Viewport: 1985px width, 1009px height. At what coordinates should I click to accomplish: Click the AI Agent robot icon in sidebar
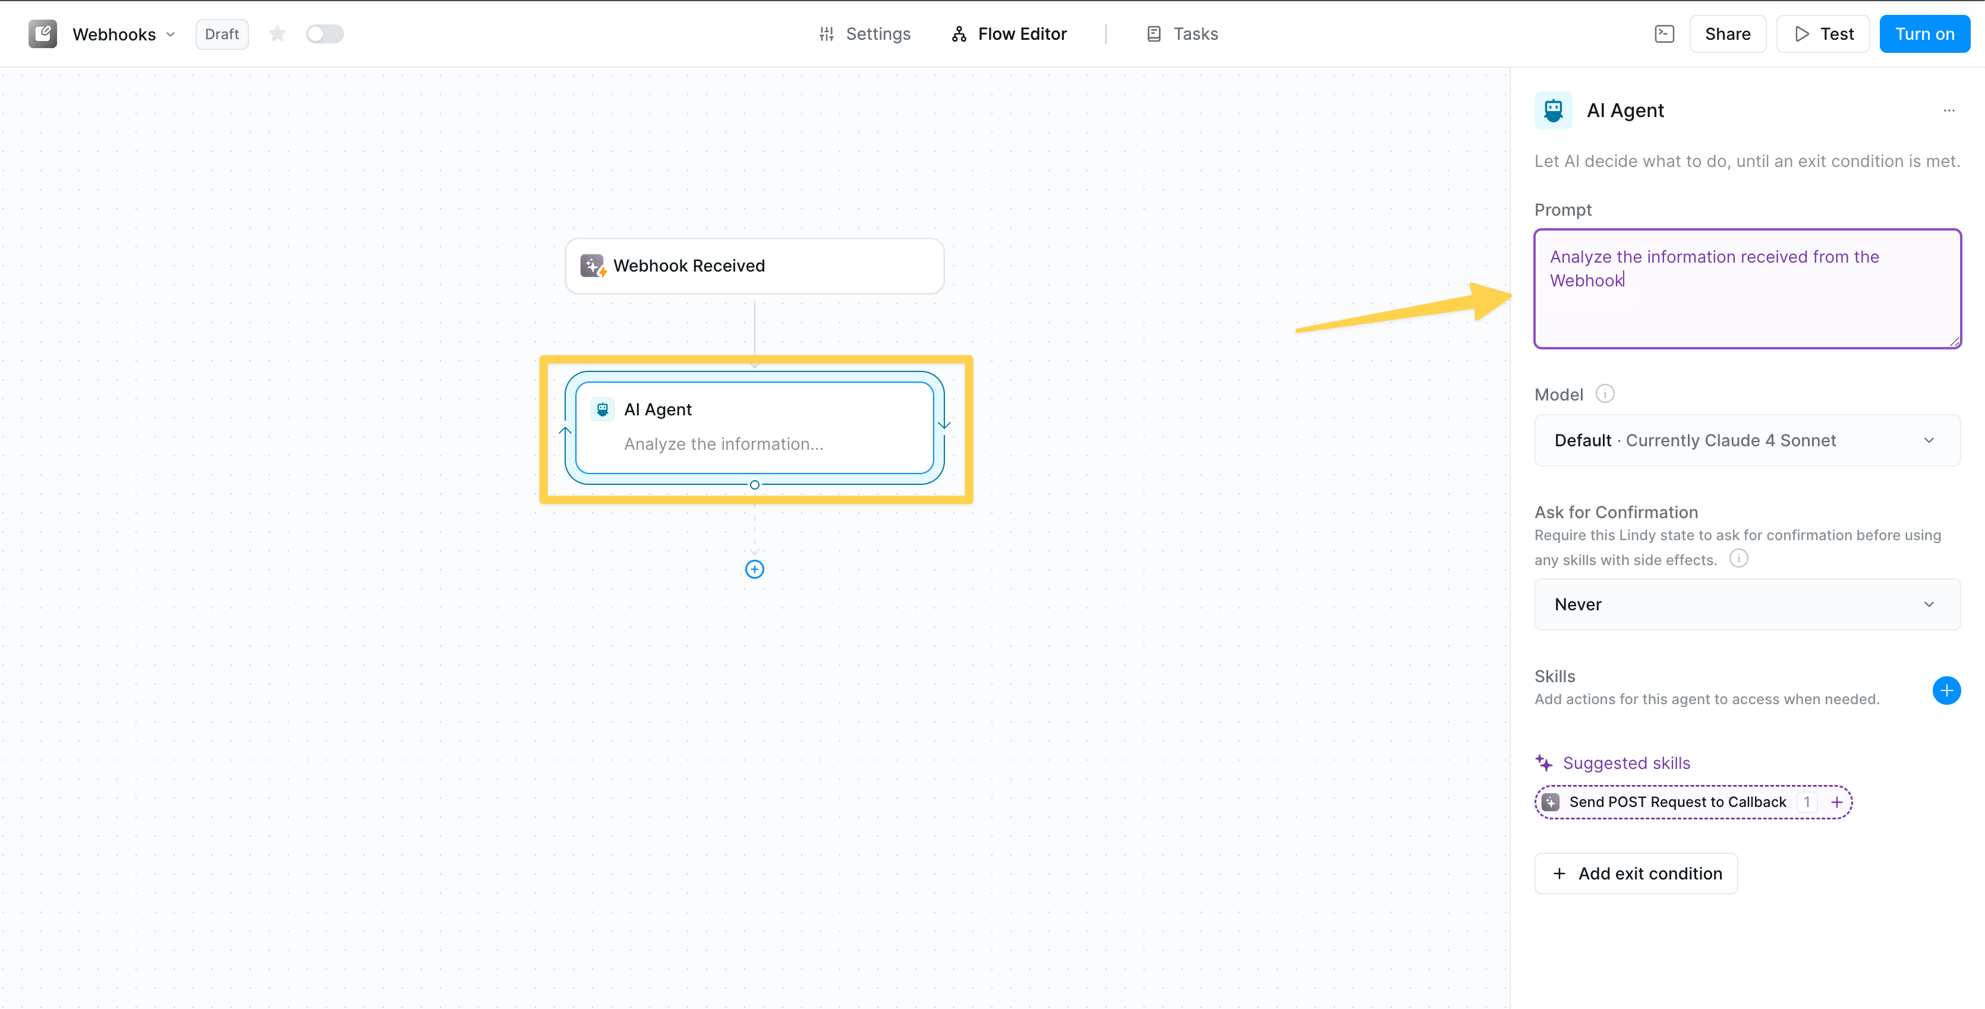[1553, 109]
